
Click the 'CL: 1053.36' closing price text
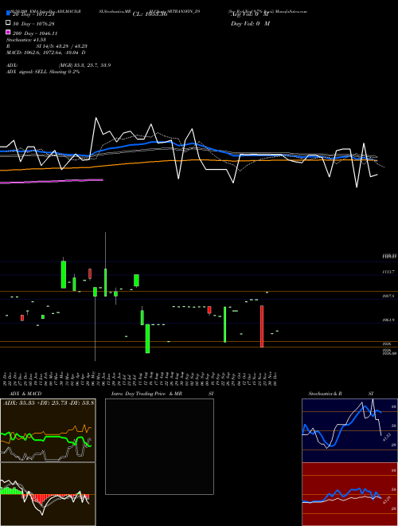pyautogui.click(x=150, y=14)
